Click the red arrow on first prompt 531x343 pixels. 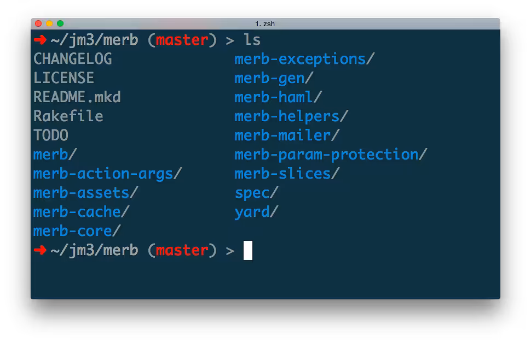pos(40,40)
